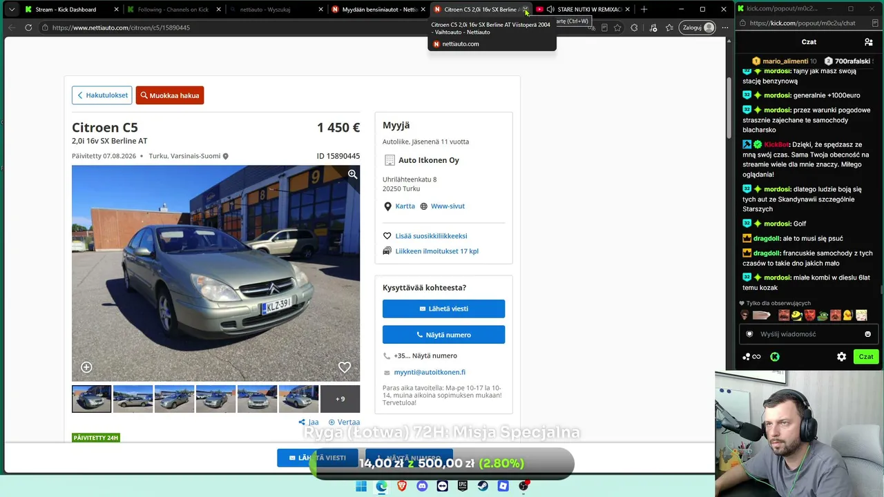The width and height of the screenshot is (884, 497).
Task: Open the chat user list icon in Kick popout
Action: point(869,42)
